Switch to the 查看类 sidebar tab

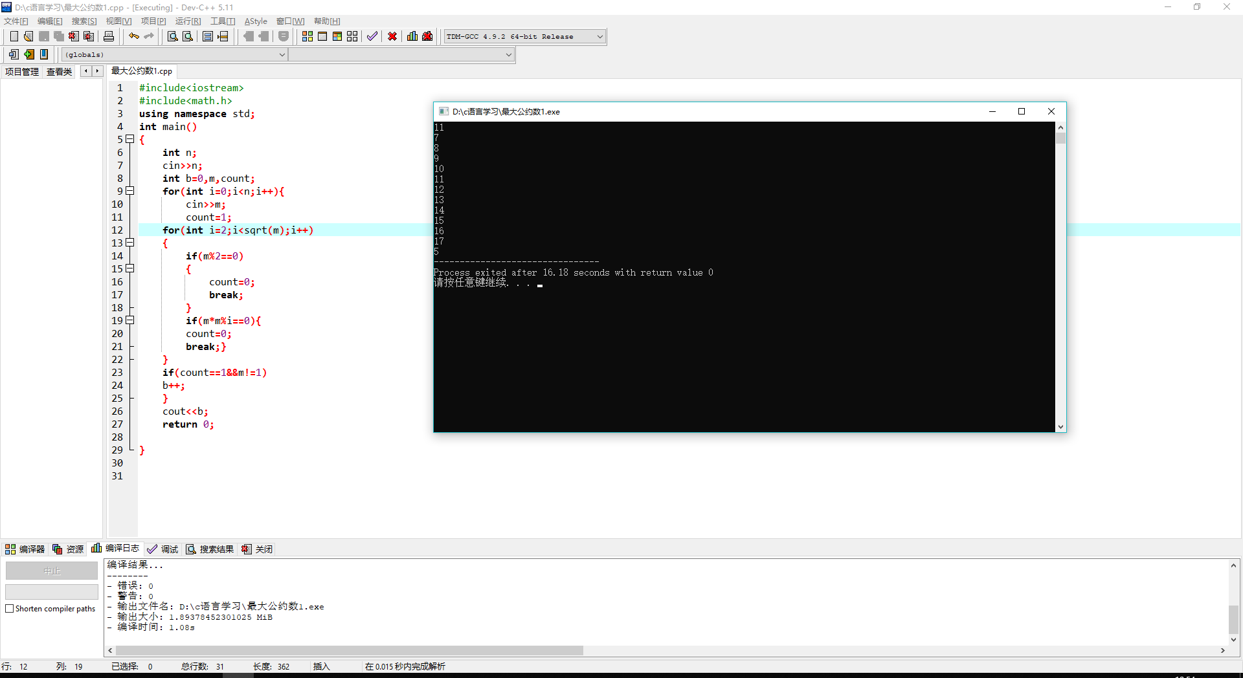(60, 72)
